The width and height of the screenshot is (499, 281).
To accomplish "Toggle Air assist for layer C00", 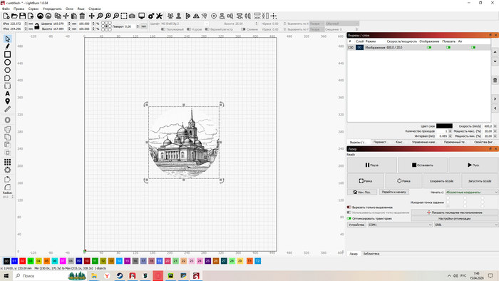I will [473, 47].
